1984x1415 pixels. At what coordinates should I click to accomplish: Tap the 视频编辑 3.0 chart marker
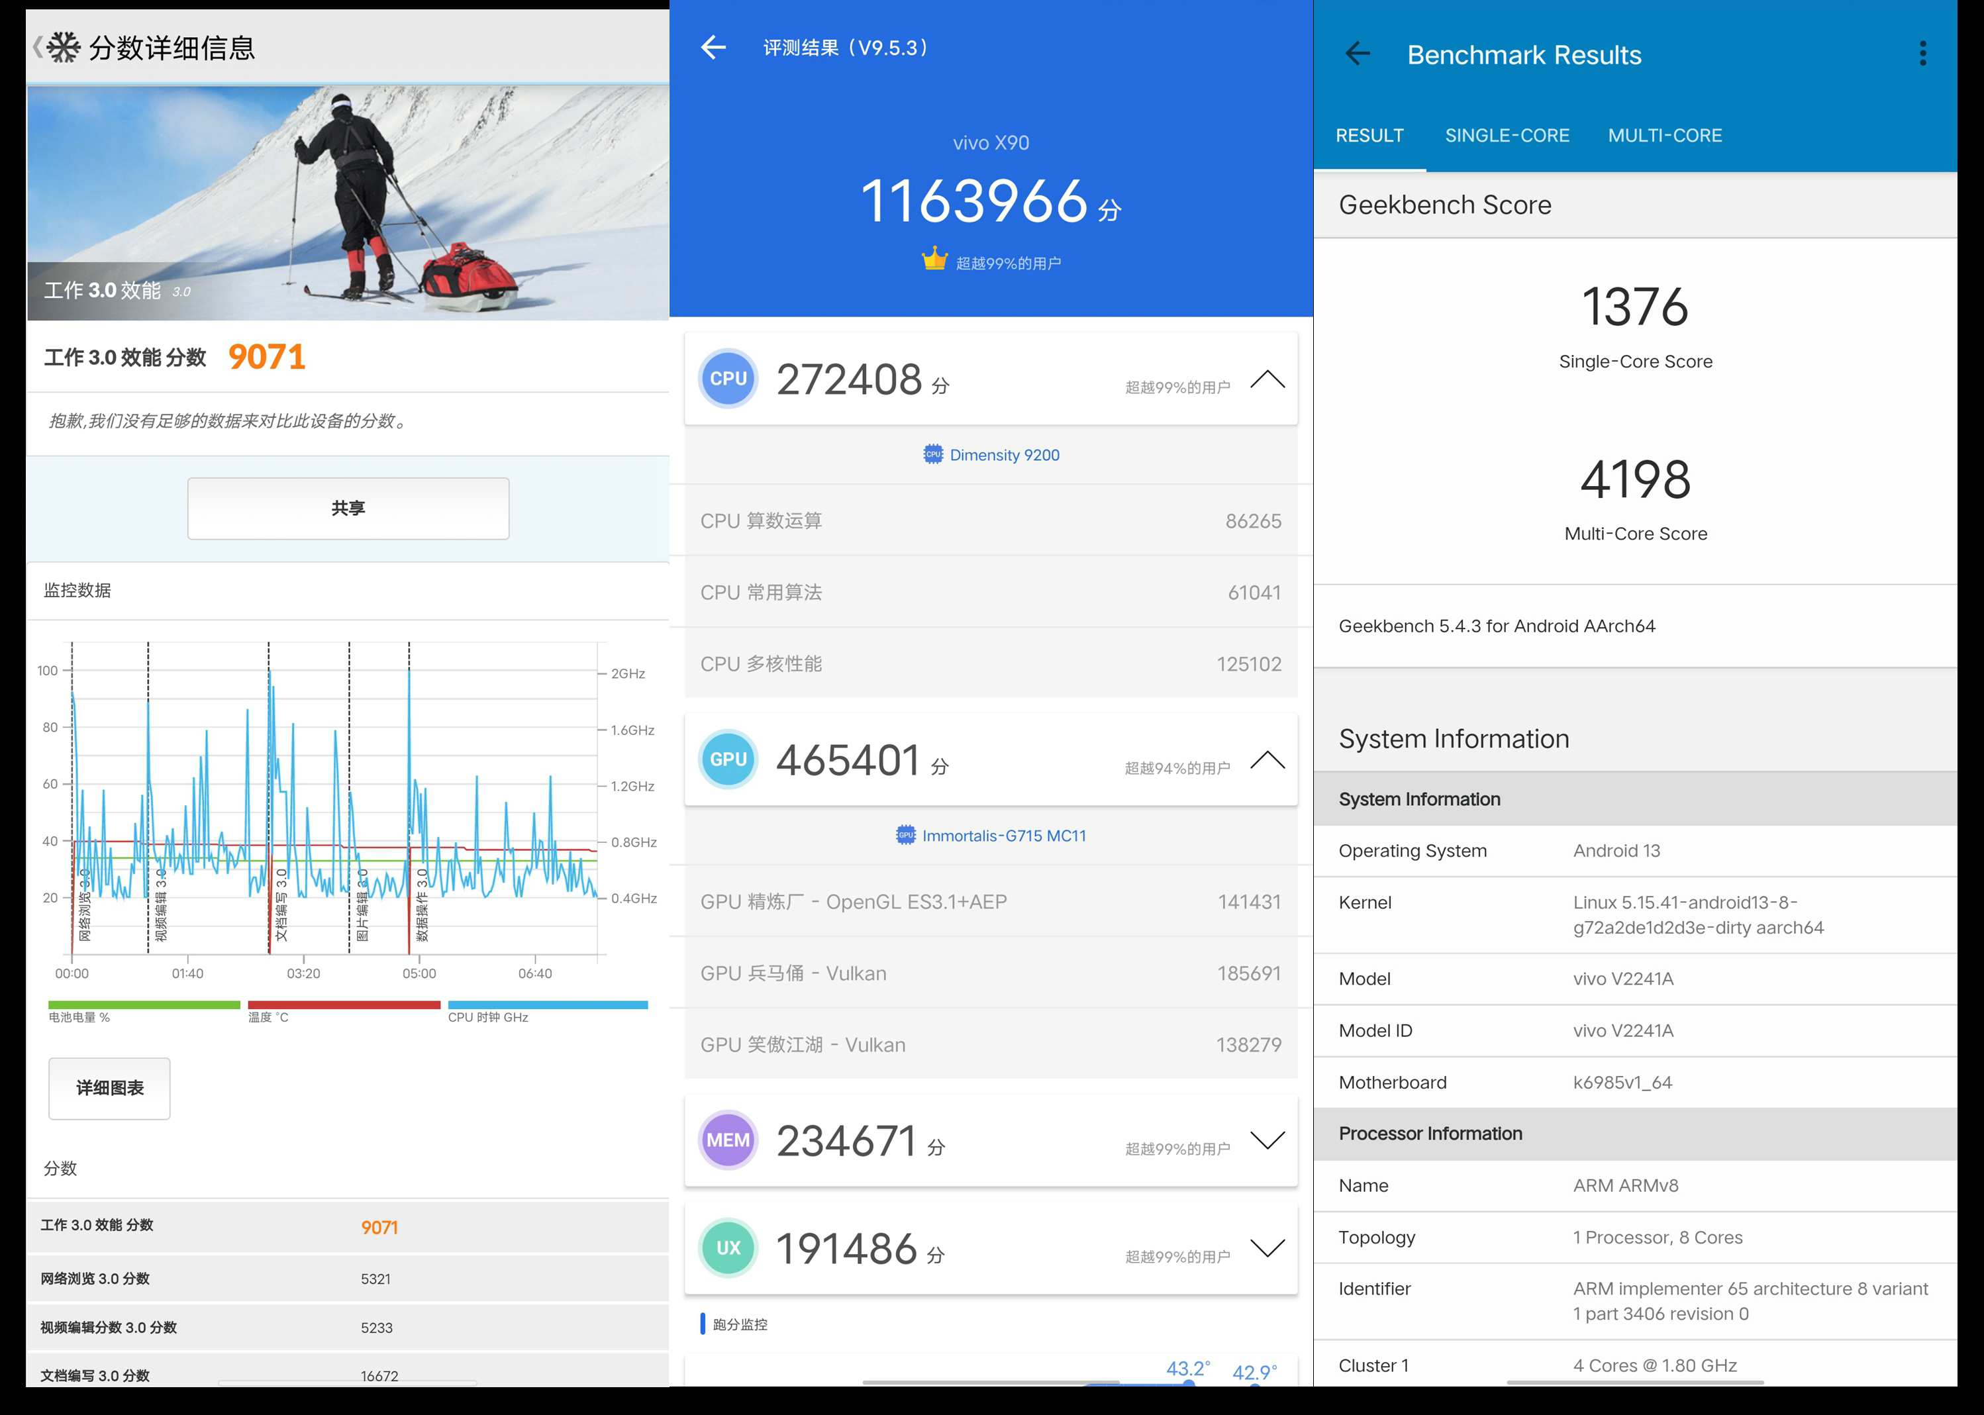point(161,904)
